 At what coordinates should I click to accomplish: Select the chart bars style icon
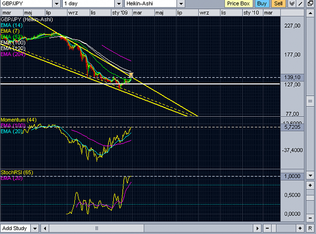pyautogui.click(x=292, y=4)
